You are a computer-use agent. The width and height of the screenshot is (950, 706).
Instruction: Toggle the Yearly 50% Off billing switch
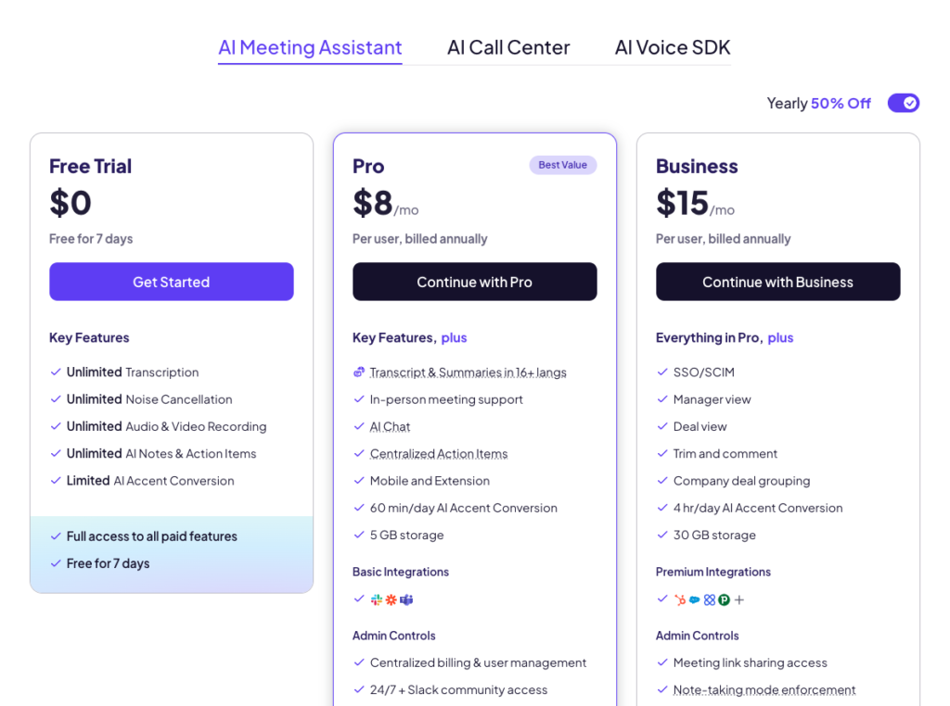[903, 103]
